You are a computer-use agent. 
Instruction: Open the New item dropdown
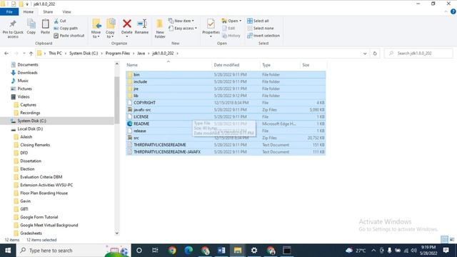point(181,21)
